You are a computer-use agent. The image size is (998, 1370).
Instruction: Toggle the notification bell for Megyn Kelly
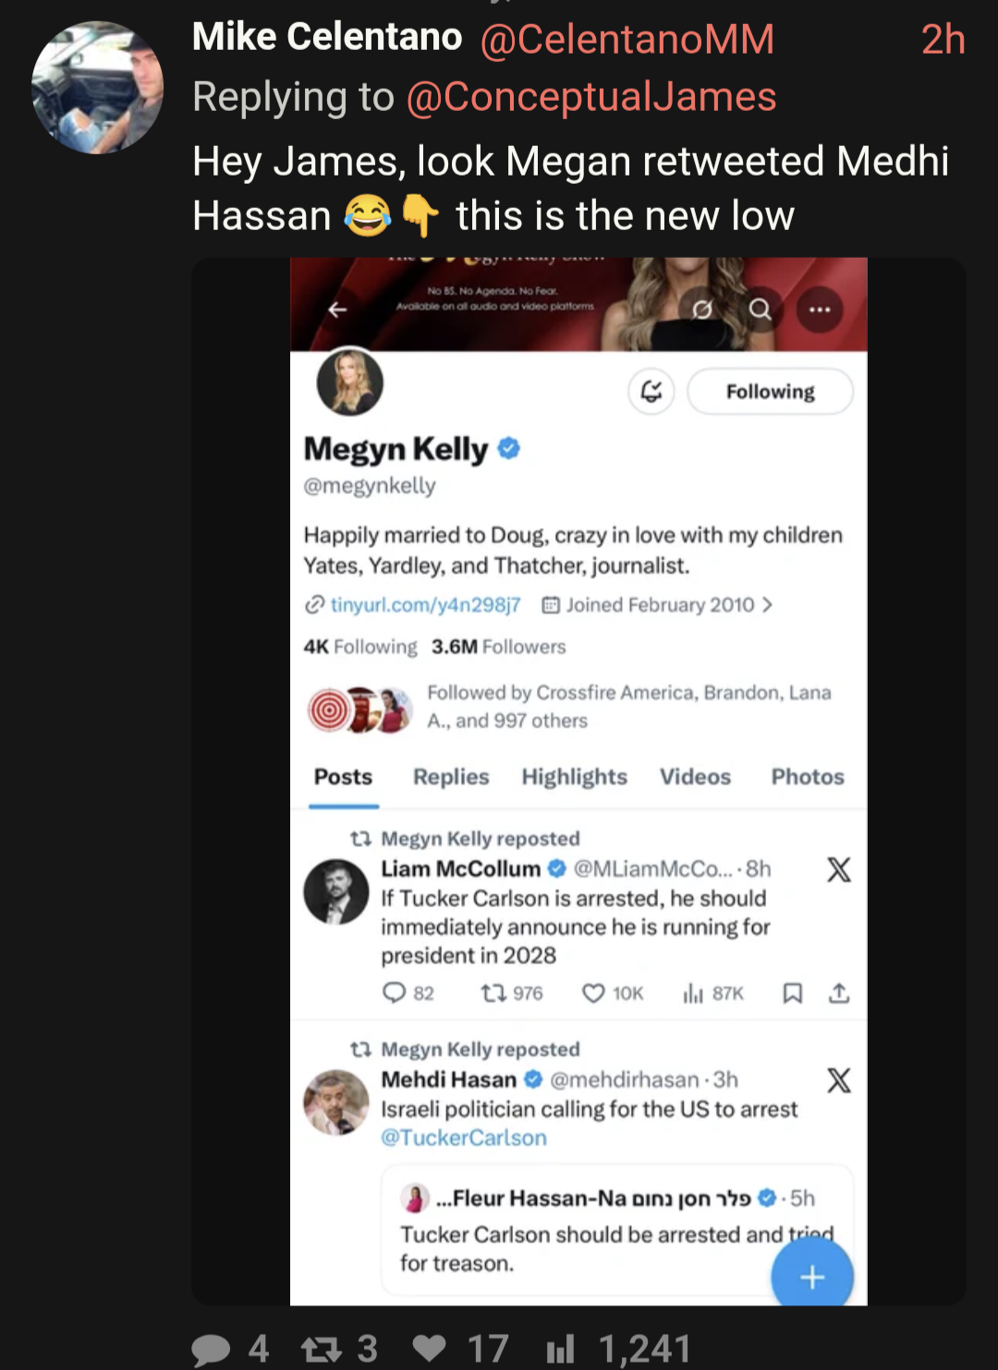pyautogui.click(x=651, y=392)
